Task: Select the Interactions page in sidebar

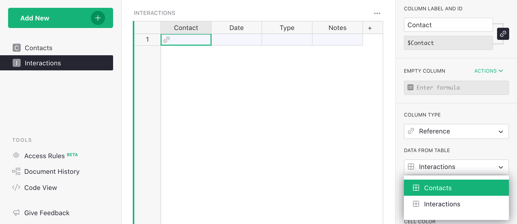Action: click(43, 63)
